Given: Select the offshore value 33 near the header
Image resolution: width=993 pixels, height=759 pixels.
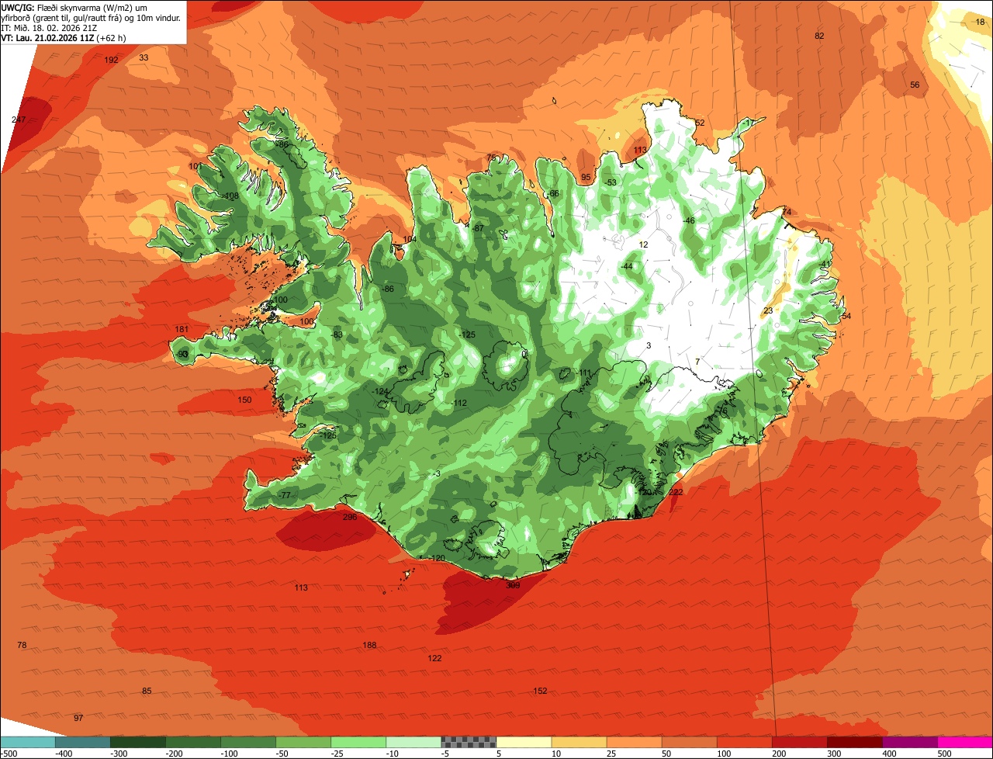Looking at the screenshot, I should coord(144,57).
